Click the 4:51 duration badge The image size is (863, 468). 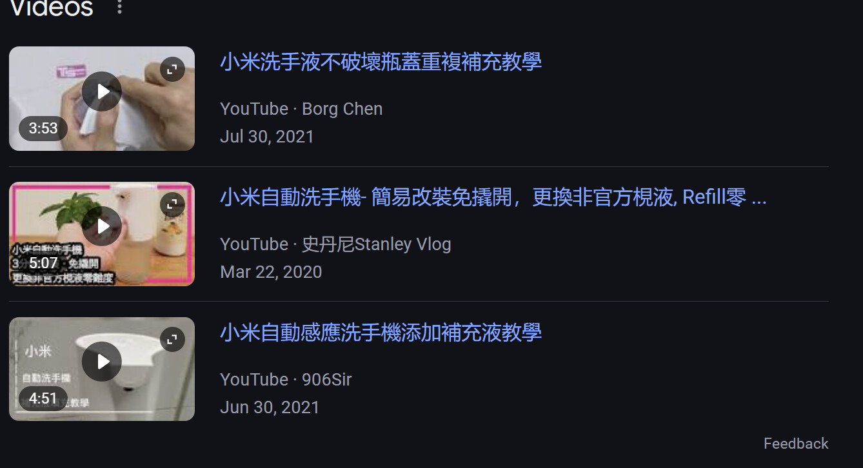point(43,398)
